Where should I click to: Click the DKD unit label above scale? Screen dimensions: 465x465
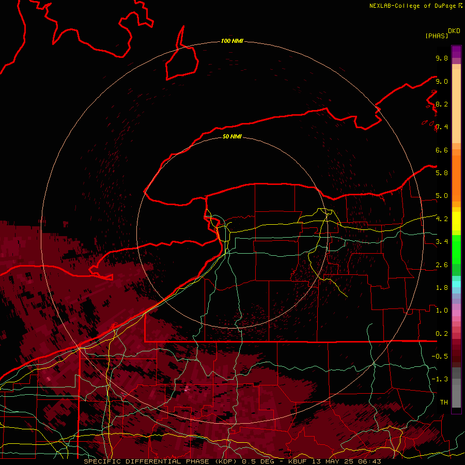[454, 31]
